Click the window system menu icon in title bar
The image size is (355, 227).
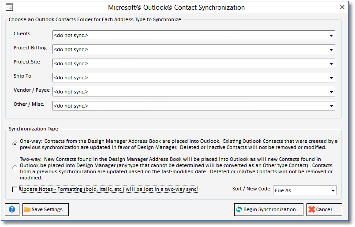tap(9, 7)
